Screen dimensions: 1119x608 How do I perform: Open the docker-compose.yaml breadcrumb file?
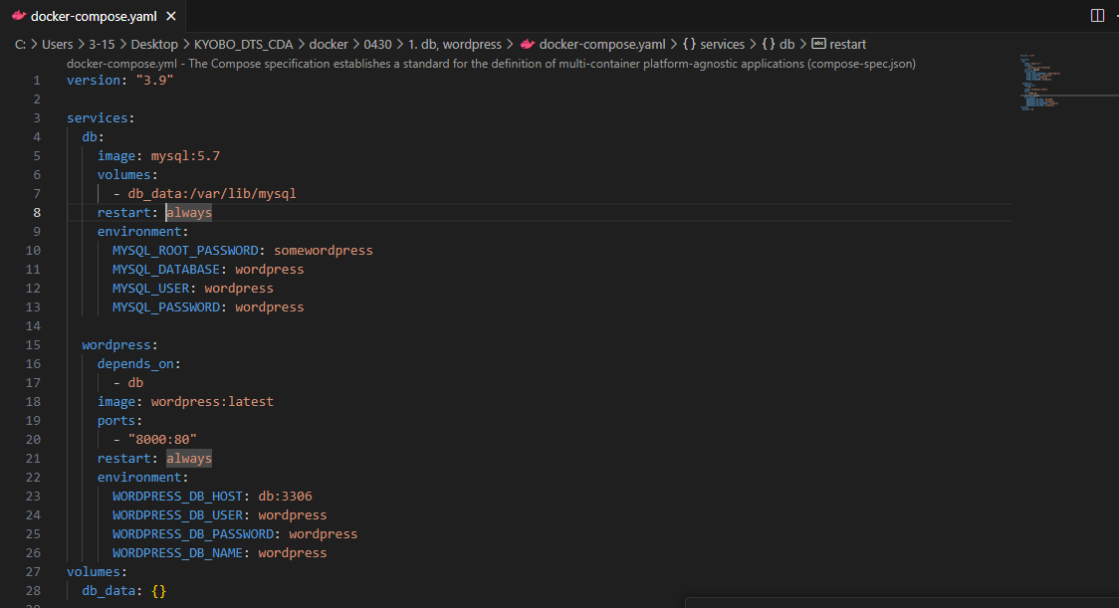click(601, 44)
